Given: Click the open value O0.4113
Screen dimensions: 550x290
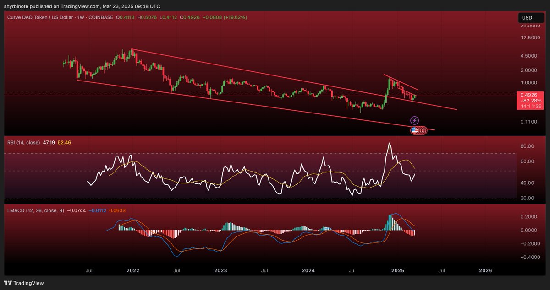Looking at the screenshot, I should (125, 17).
